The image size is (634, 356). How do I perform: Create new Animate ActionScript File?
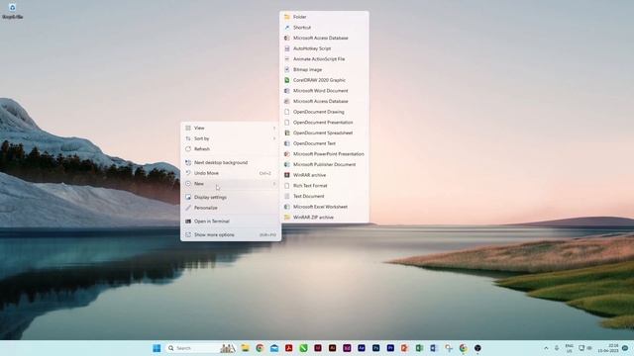(324, 59)
